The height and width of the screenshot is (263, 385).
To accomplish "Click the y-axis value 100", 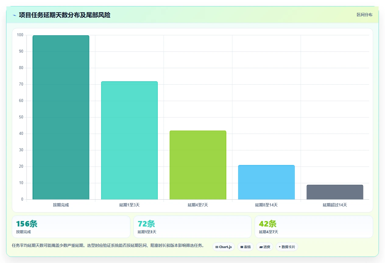I will 20,35.
